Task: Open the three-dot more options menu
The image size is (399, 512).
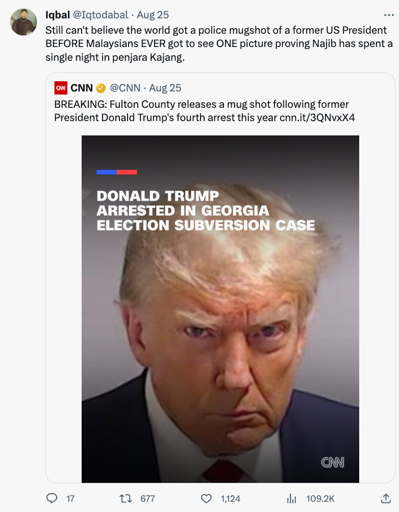Action: click(x=389, y=15)
